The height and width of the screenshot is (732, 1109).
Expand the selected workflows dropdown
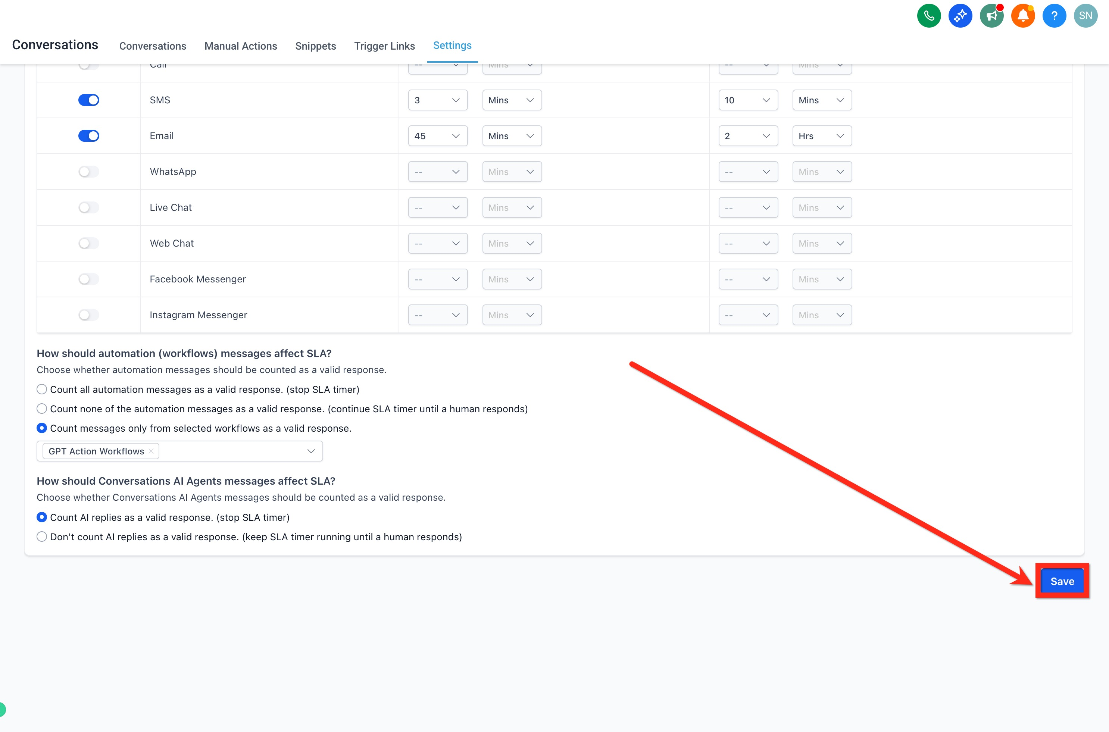coord(311,451)
